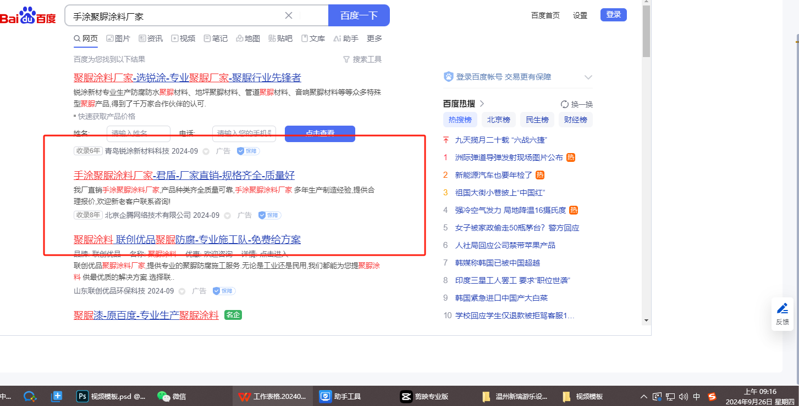Viewport: 799px width, 406px height.
Task: Open the 温州新瑞游乐设 folder in the taskbar
Action: pos(515,396)
